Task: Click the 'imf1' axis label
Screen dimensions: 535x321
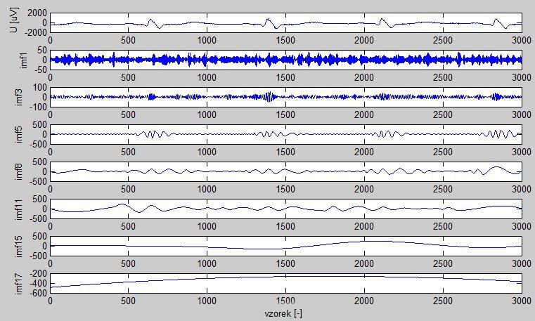Action: click(x=23, y=60)
